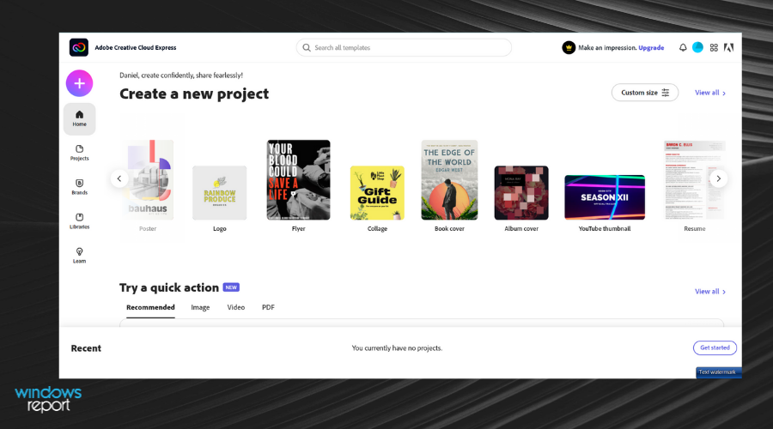This screenshot has height=429, width=773.
Task: Open the user profile avatar
Action: coord(697,47)
